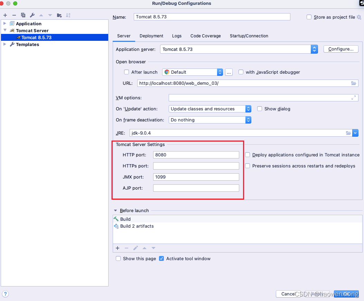Toggle the After launch checkbox
This screenshot has width=364, height=301.
(x=127, y=72)
